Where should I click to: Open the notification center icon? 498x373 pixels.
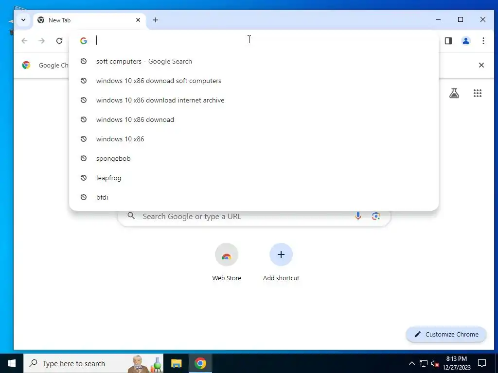pyautogui.click(x=482, y=363)
